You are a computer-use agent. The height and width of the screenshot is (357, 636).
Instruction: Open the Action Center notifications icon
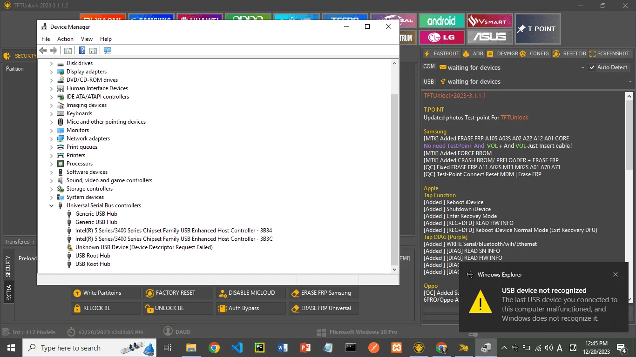tap(621, 348)
